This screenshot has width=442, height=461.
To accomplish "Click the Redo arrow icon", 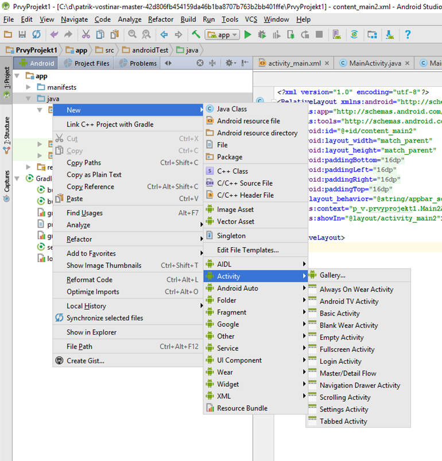I will [x=68, y=34].
